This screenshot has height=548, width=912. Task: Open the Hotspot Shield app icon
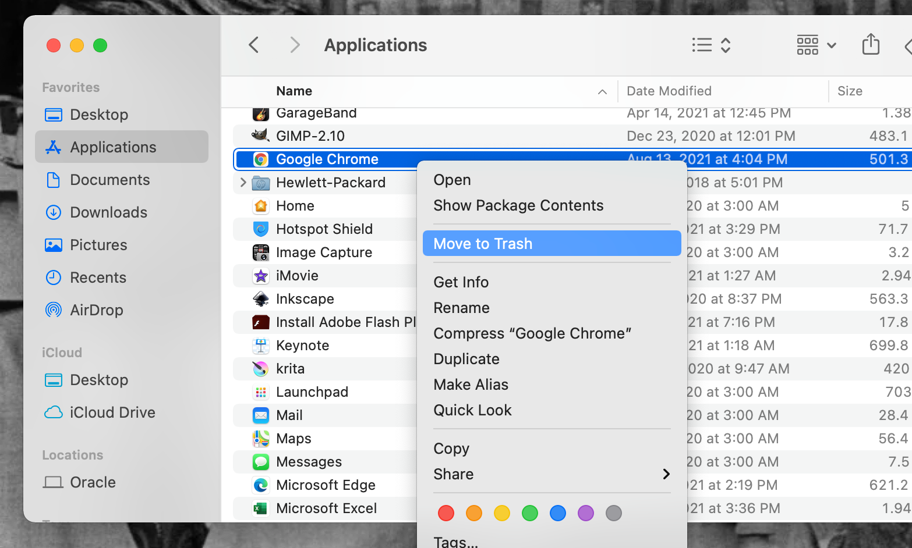[x=260, y=229]
